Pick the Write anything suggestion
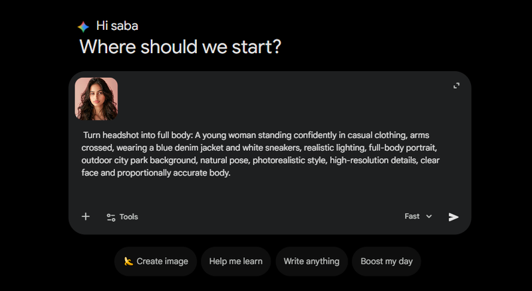The width and height of the screenshot is (532, 291). tap(311, 261)
